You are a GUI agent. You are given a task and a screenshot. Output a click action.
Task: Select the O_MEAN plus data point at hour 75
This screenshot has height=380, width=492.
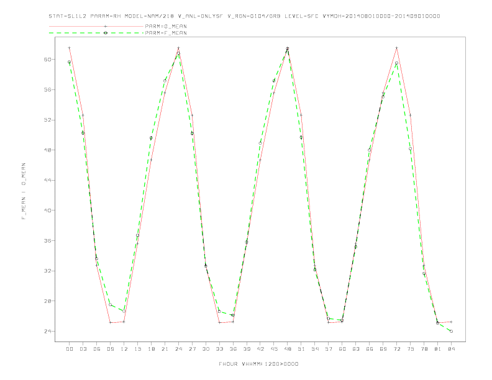point(411,115)
